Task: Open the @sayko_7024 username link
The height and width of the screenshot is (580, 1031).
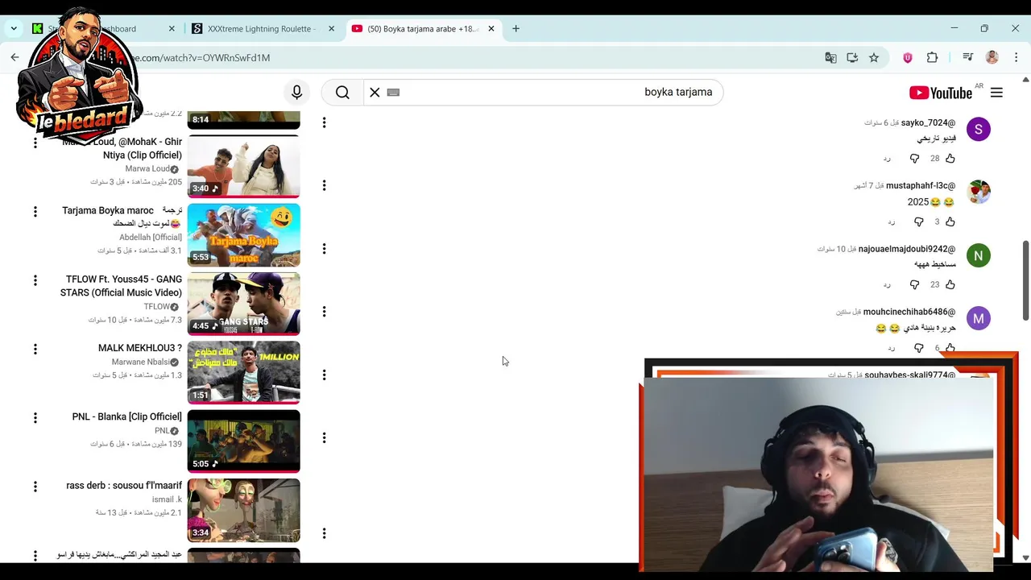Action: click(928, 122)
